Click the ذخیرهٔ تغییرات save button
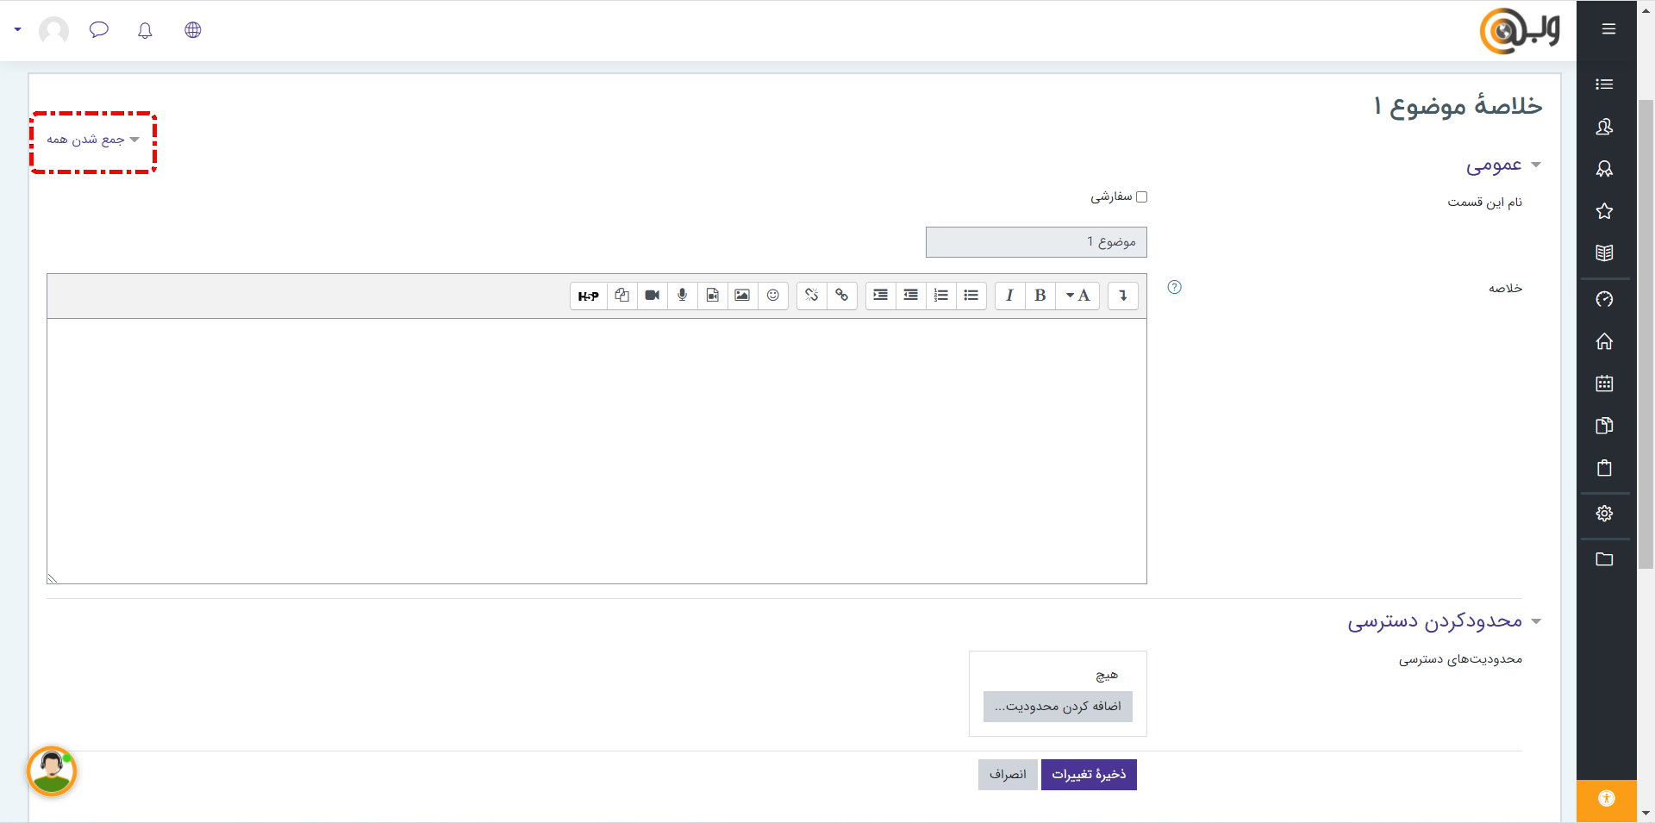This screenshot has width=1655, height=823. [x=1088, y=775]
